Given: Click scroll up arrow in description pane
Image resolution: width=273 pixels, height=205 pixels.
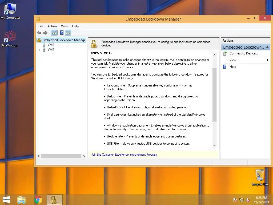Looking at the screenshot, I should [x=215, y=55].
